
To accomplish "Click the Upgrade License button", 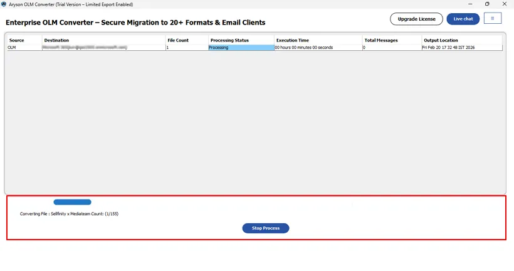I will pos(416,19).
